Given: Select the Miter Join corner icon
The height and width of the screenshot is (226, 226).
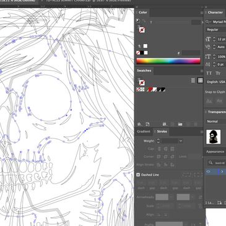Looking at the screenshot, I should click(x=159, y=157).
